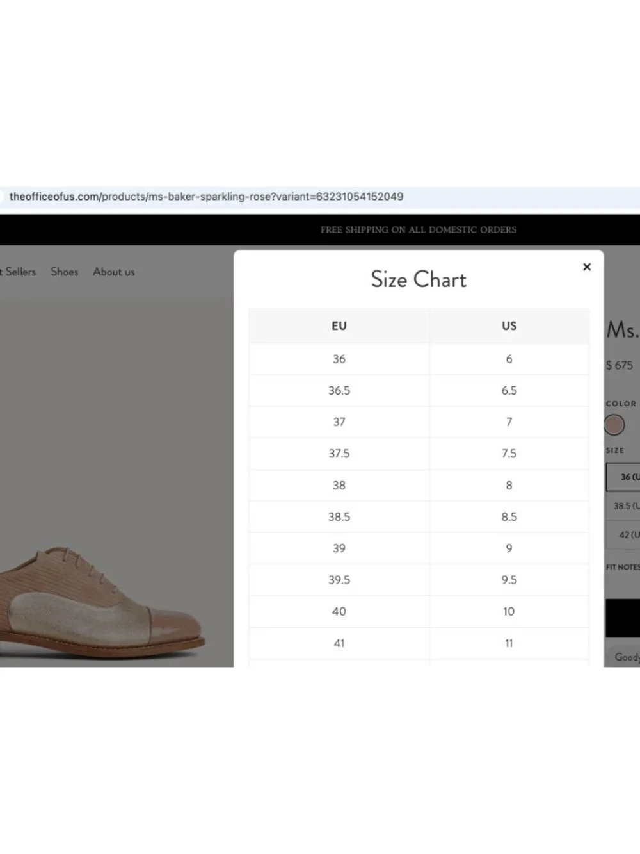
Task: Click the EU column header
Action: 339,326
